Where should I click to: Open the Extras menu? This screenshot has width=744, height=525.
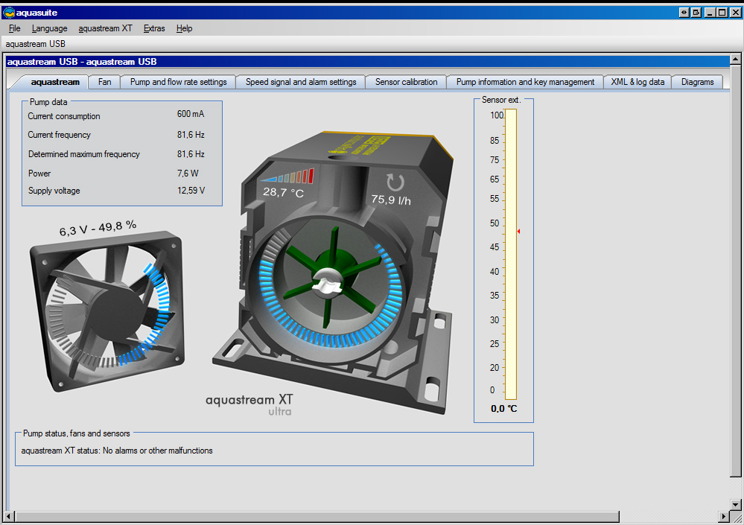pyautogui.click(x=154, y=28)
